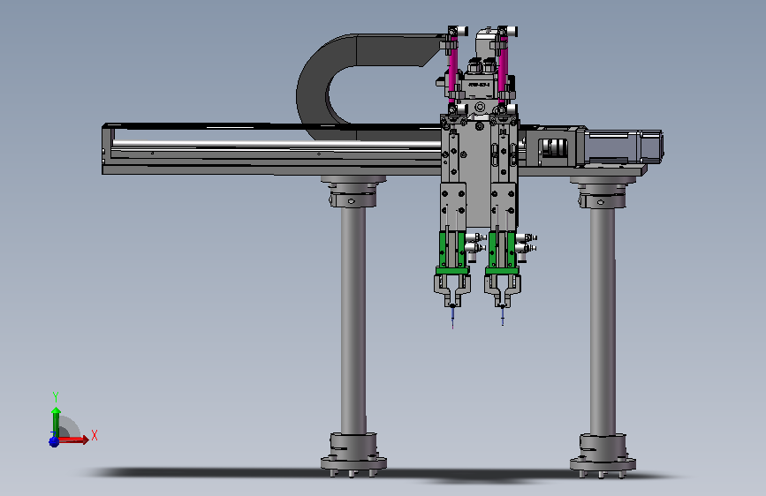This screenshot has height=496, width=766.
Task: Select the horizontal linear rail beam
Action: pyautogui.click(x=271, y=148)
